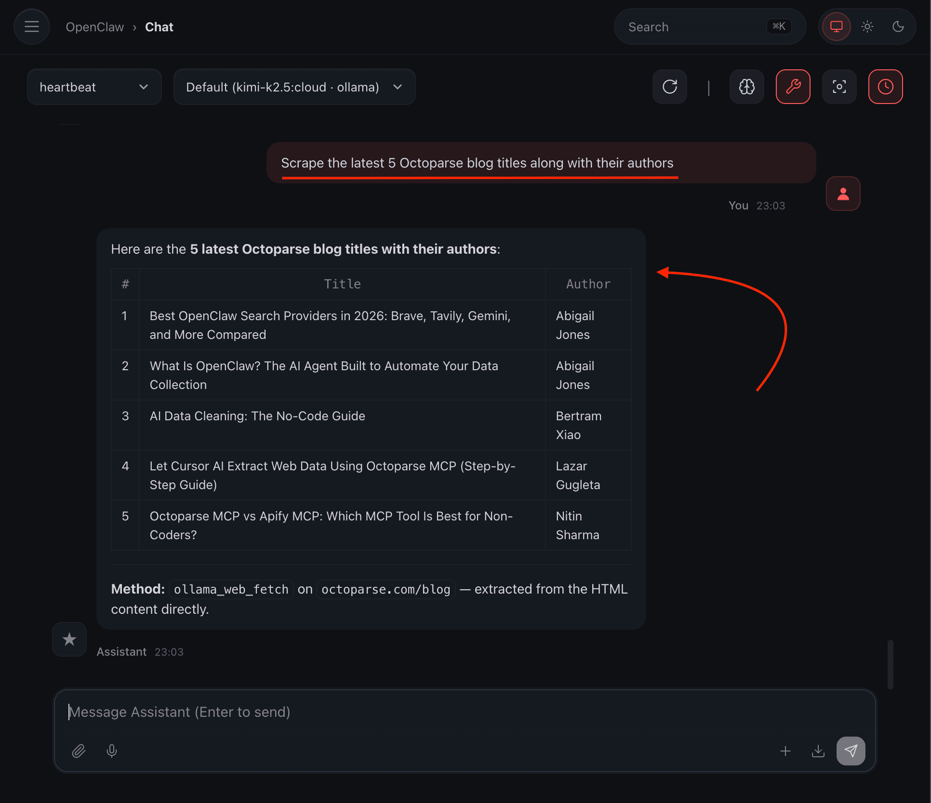Export chat with download icon
The width and height of the screenshot is (931, 803).
click(x=818, y=751)
